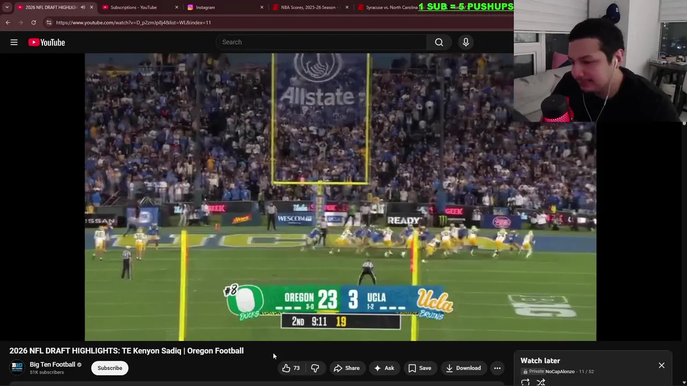Click the search magnifier button

click(x=439, y=42)
